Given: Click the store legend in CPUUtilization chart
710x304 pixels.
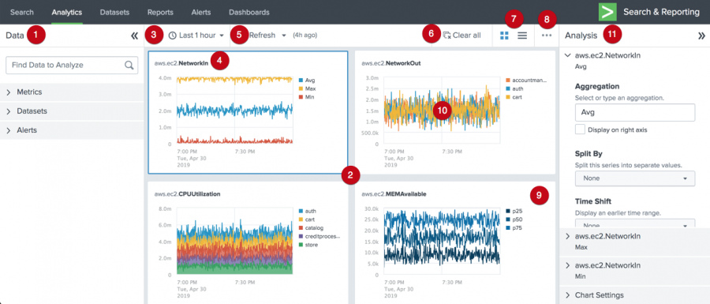Looking at the screenshot, I should (308, 245).
